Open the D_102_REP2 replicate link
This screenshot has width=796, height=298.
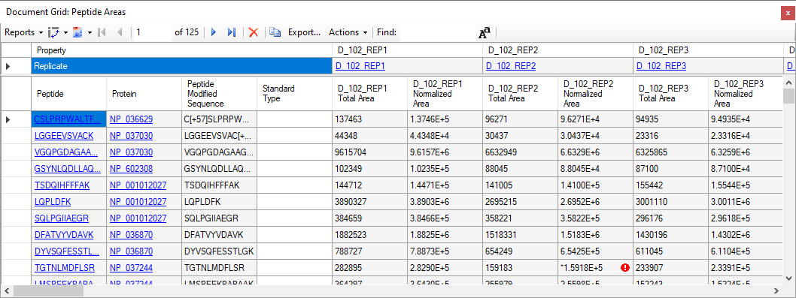point(511,66)
